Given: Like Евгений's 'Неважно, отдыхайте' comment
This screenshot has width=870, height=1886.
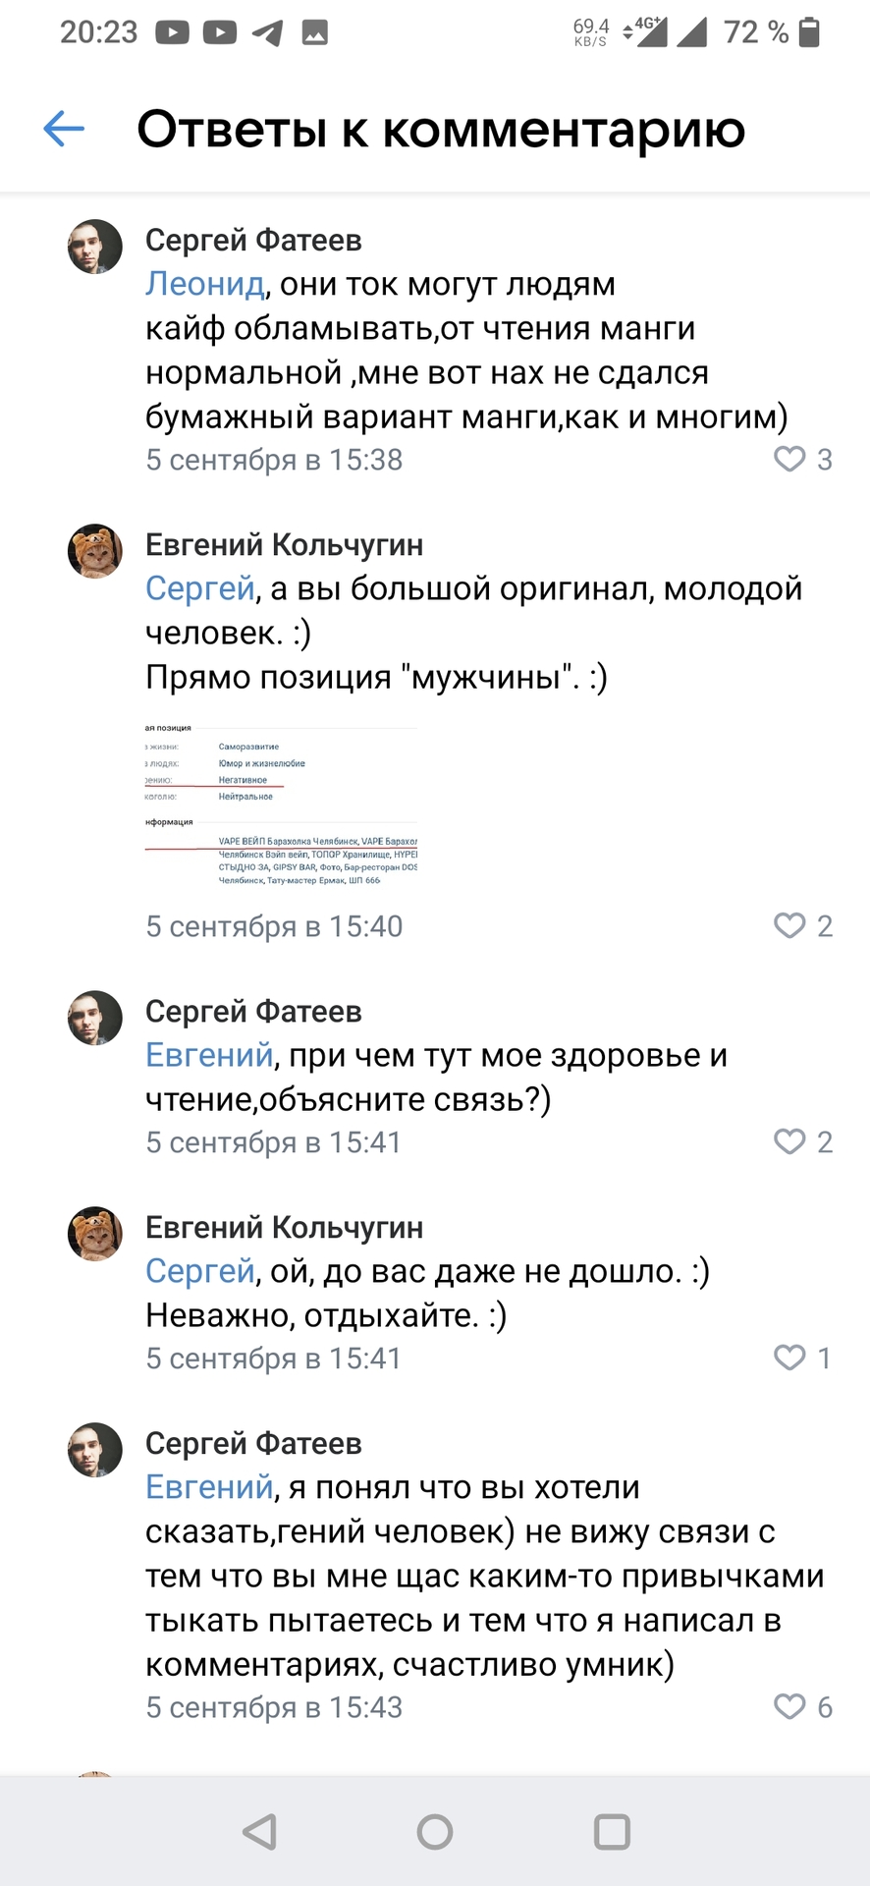Looking at the screenshot, I should (x=790, y=1358).
